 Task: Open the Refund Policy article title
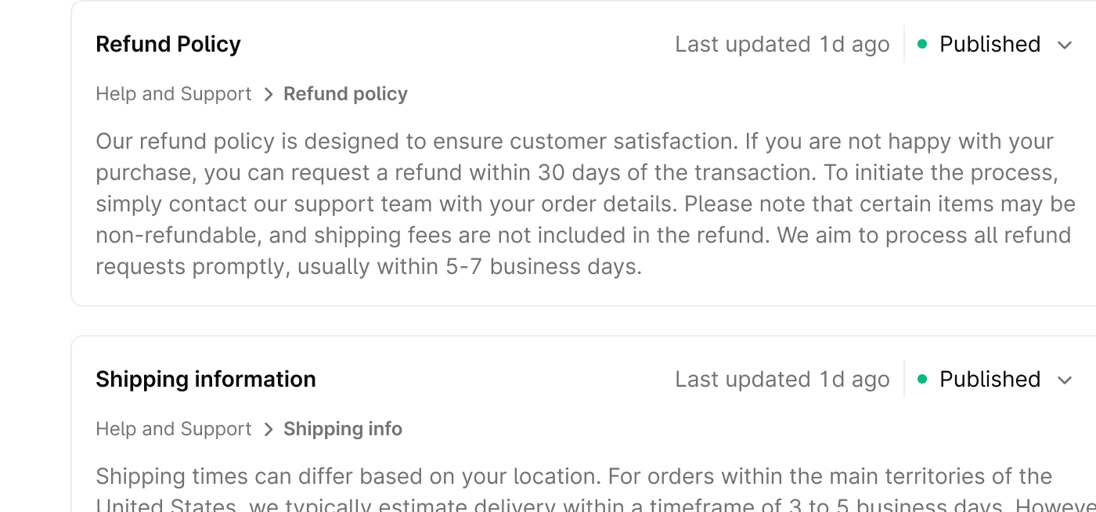click(x=168, y=45)
